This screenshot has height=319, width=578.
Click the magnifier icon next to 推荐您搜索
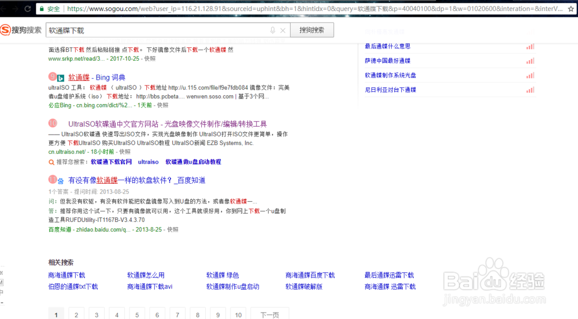pos(51,162)
